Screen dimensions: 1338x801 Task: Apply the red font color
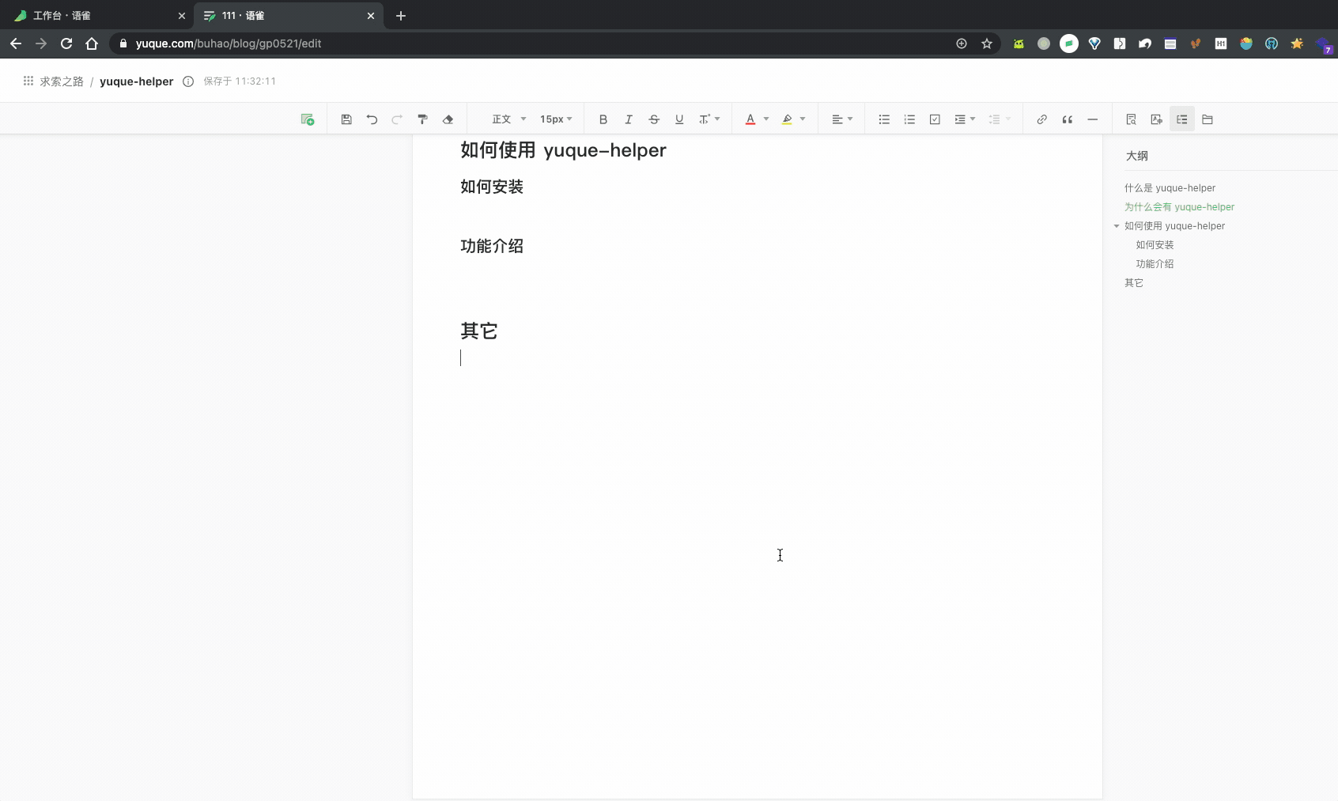(x=750, y=119)
